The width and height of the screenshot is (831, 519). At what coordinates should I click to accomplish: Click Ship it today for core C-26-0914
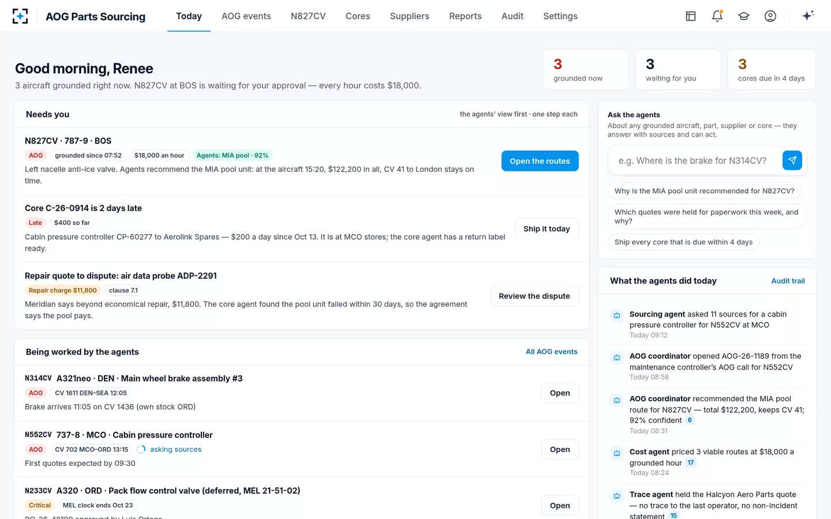click(546, 229)
